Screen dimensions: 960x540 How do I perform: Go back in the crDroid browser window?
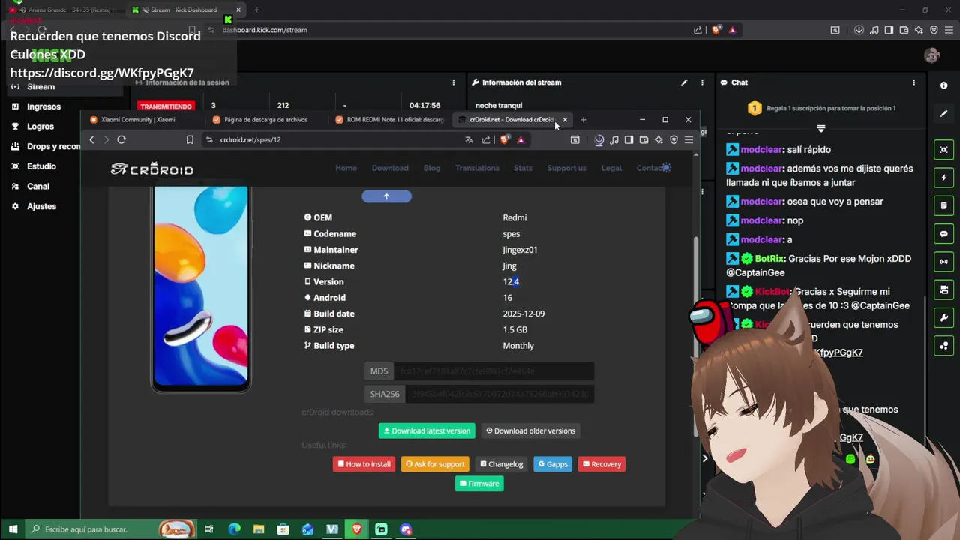click(x=92, y=139)
